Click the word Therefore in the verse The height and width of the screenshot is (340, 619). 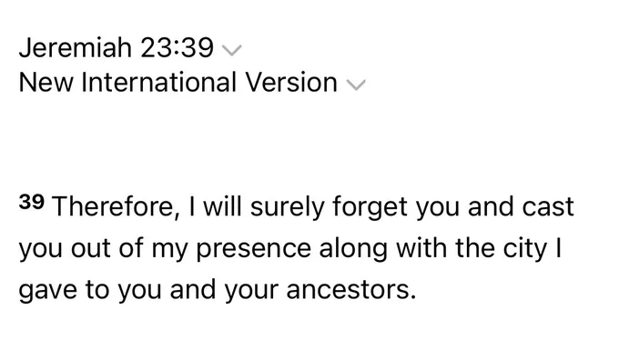tap(113, 206)
